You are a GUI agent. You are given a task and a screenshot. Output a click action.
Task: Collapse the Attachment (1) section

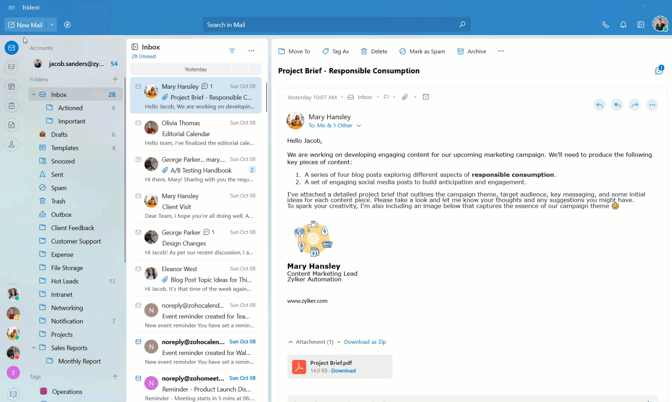[x=290, y=342]
